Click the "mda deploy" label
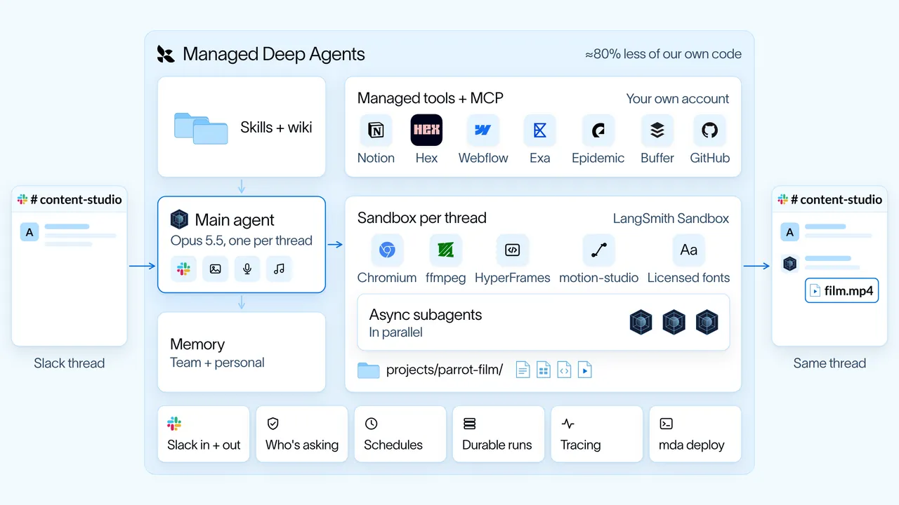Screen dimensions: 899x505 pos(692,445)
